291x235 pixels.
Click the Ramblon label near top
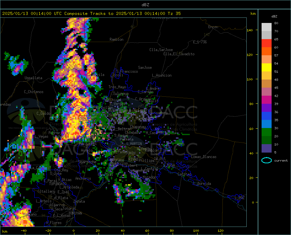pos(116,39)
